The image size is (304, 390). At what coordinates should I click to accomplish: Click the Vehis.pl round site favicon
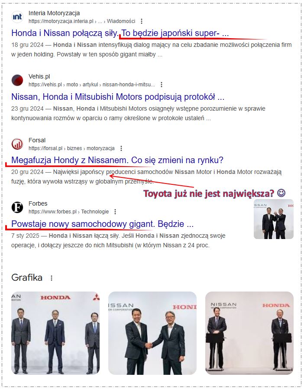[17, 80]
